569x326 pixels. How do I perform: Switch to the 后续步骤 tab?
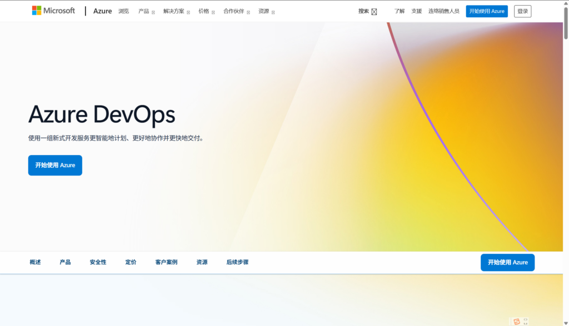click(x=237, y=262)
